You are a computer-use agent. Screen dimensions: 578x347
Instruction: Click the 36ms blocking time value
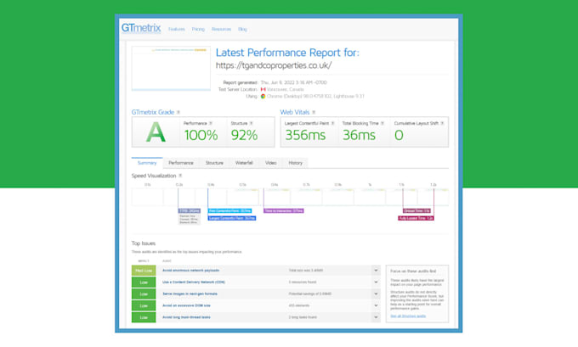pos(359,135)
